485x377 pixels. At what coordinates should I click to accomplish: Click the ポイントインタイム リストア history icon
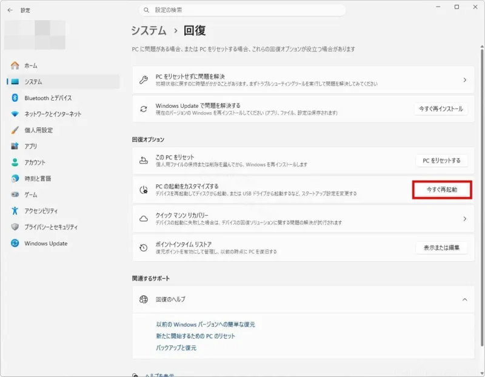tap(144, 248)
